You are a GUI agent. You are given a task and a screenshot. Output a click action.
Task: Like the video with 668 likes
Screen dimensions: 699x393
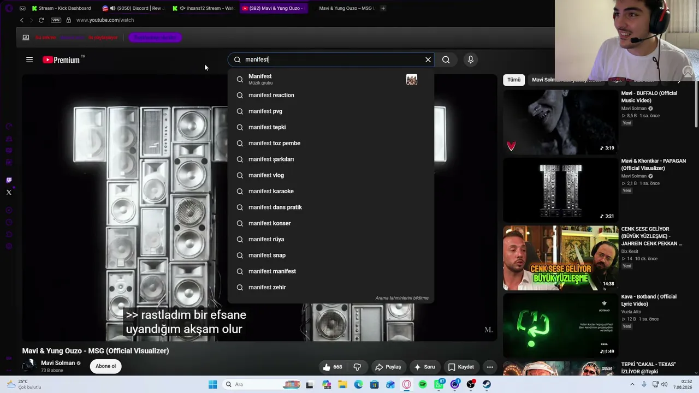point(333,367)
